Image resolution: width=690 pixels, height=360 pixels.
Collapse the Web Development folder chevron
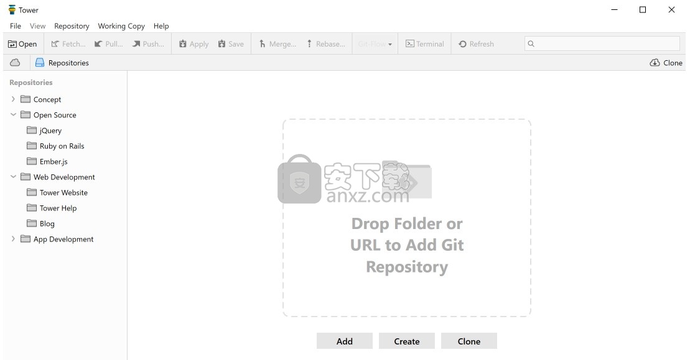(x=13, y=176)
